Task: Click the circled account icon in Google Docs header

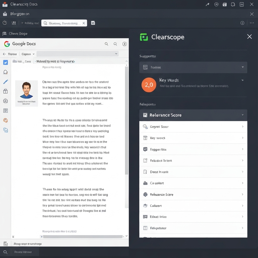Action: [x=124, y=44]
